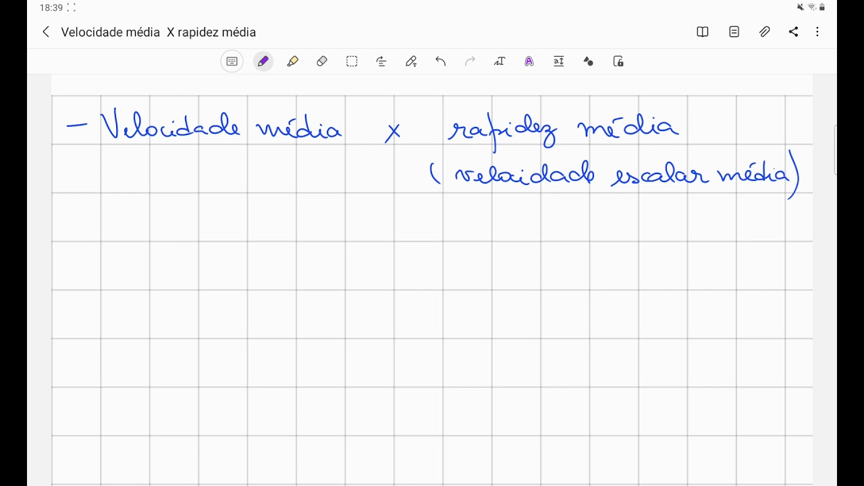Toggle the canvas lock icon
Image resolution: width=864 pixels, height=486 pixels.
618,61
